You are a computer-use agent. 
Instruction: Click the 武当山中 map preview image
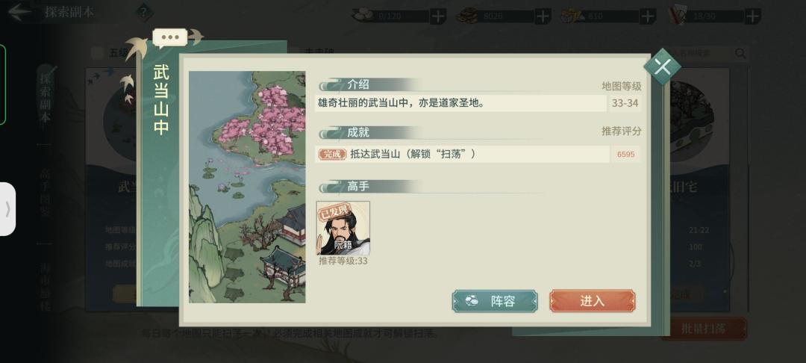tap(247, 187)
